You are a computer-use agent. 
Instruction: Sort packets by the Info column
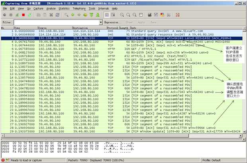(x=186, y=28)
